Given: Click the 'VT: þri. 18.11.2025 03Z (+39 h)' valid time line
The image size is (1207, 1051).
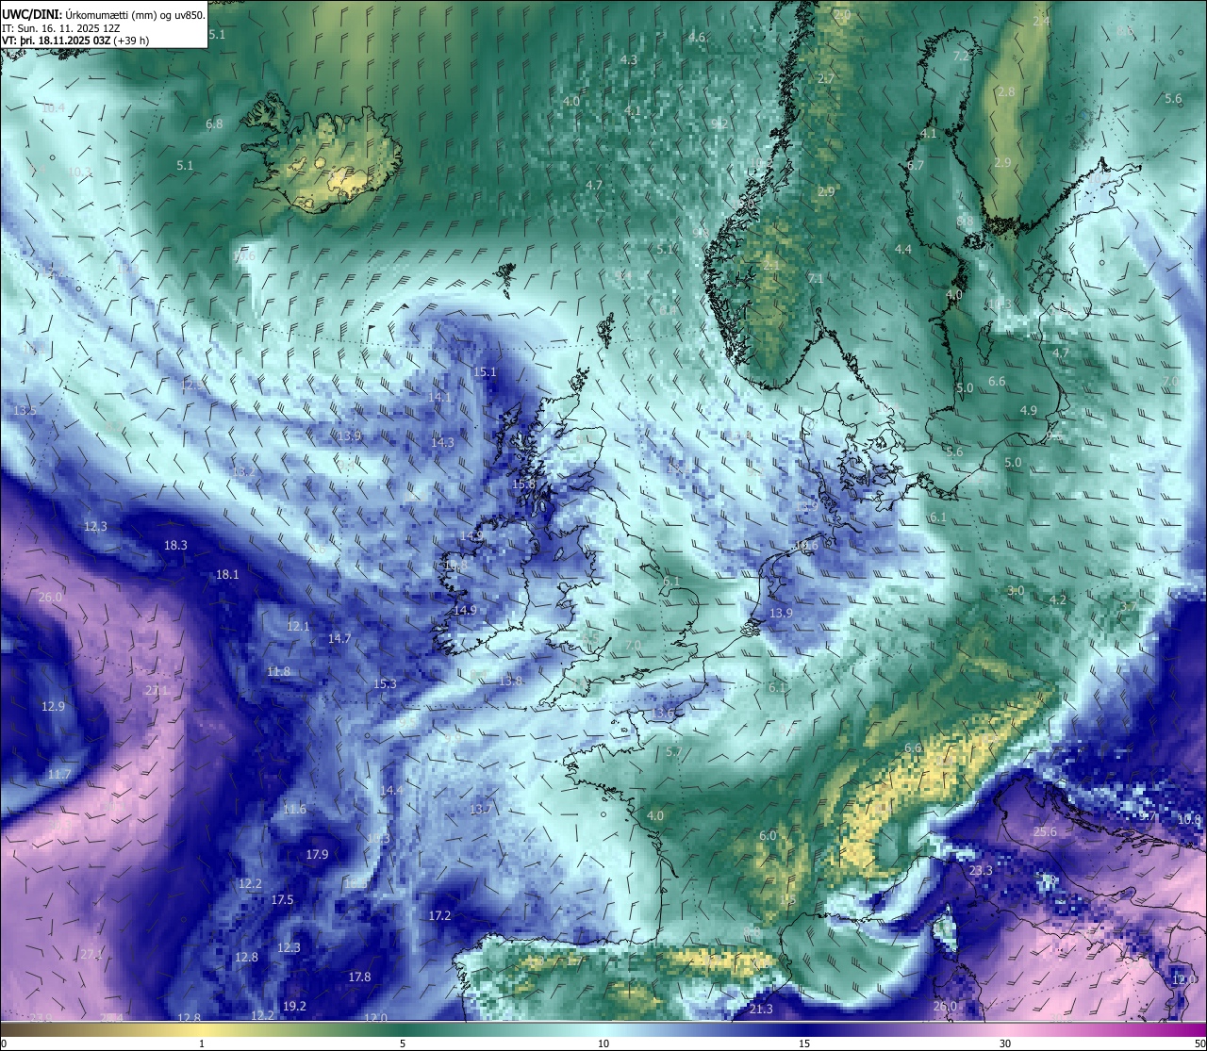Looking at the screenshot, I should click(x=74, y=41).
